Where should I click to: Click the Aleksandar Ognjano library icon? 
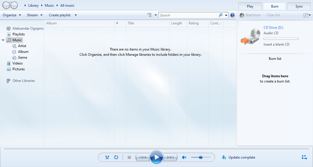pos(9,28)
